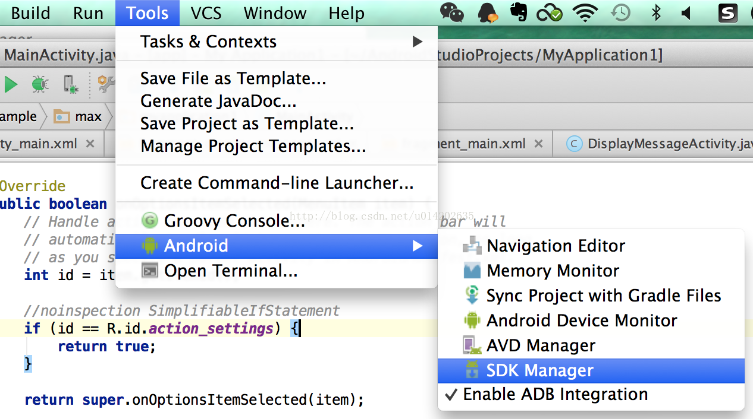Open the Build menu

[30, 13]
